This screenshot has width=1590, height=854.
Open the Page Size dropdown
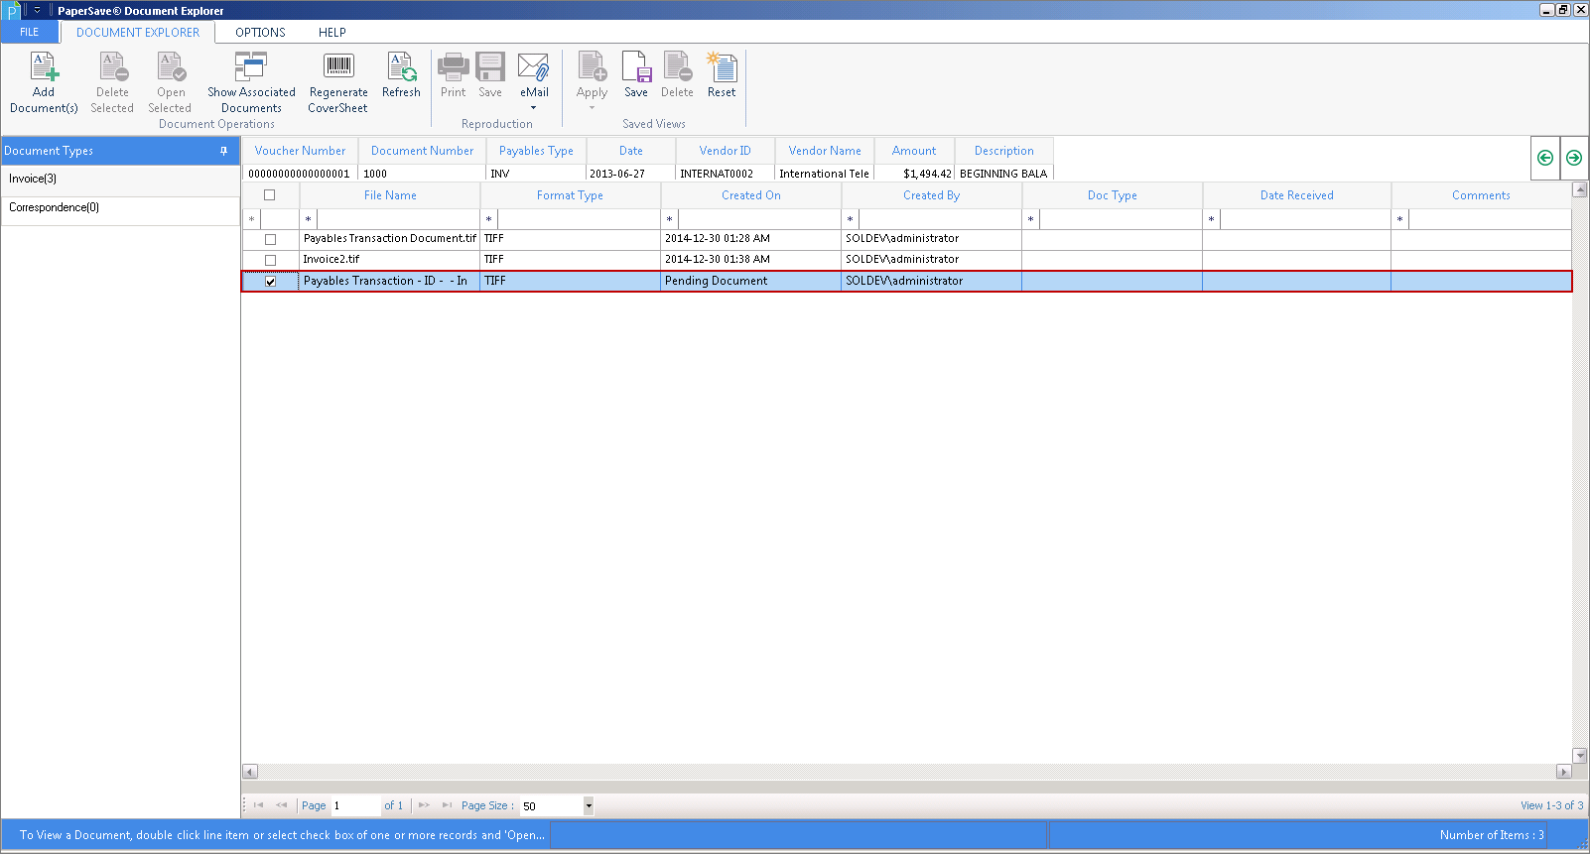pos(589,805)
